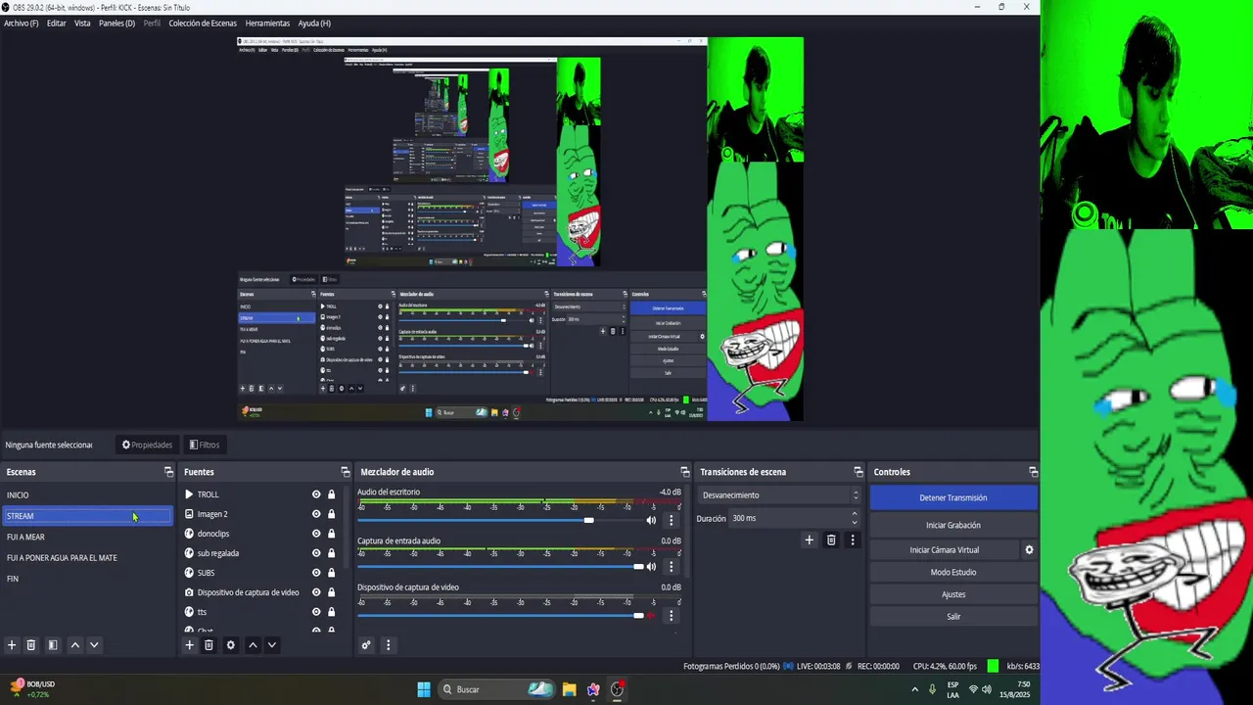
Task: Enable Modo Estudio
Action: pyautogui.click(x=953, y=573)
